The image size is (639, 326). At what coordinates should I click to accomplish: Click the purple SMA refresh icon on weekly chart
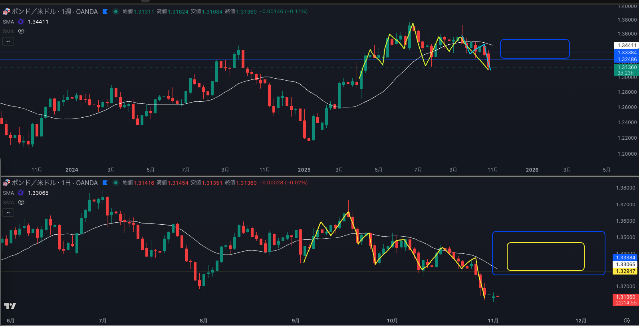click(x=21, y=22)
